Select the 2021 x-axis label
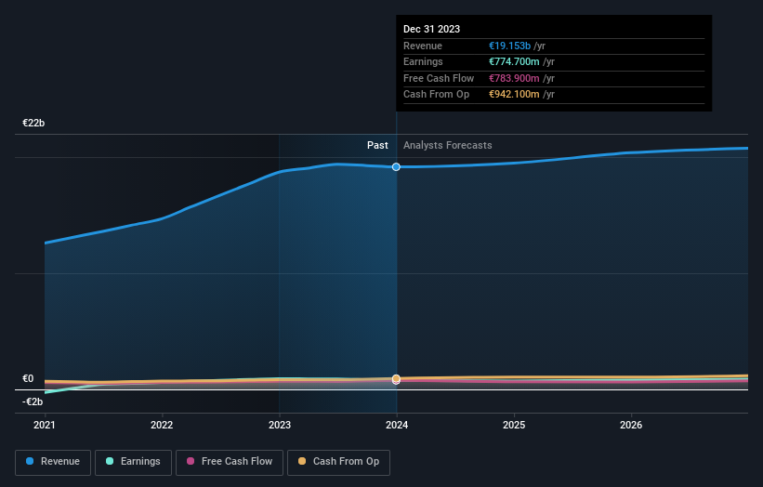 coord(45,425)
